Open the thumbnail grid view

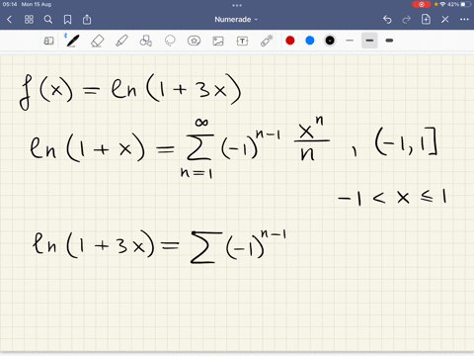(29, 20)
